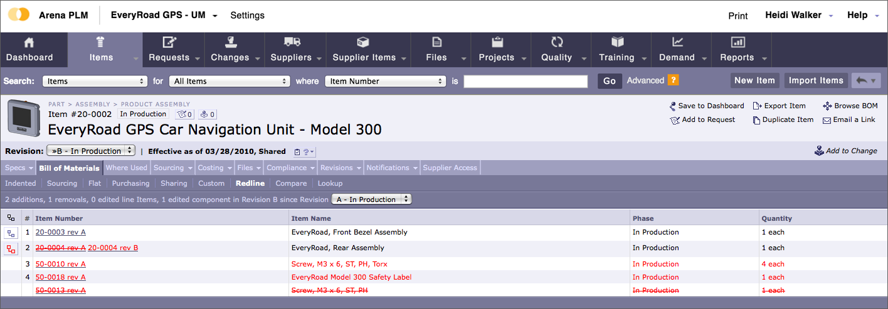Open the Reports bar-chart icon
888x309 pixels.
(x=737, y=43)
